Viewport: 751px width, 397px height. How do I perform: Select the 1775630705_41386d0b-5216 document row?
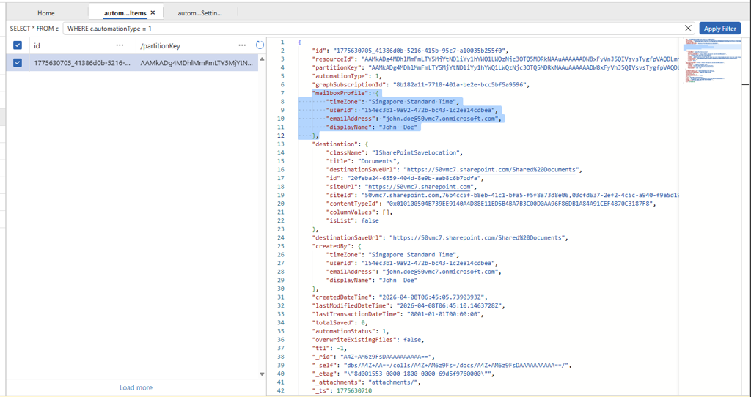(132, 63)
